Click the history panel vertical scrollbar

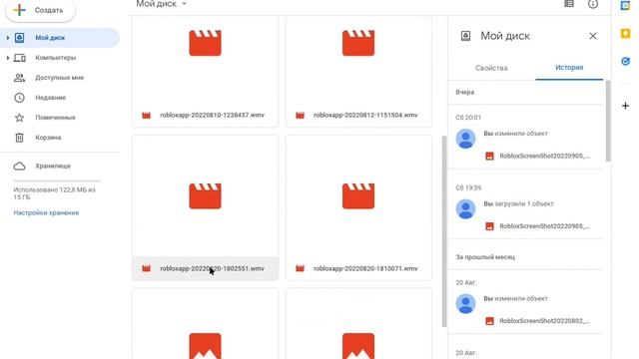tap(608, 121)
